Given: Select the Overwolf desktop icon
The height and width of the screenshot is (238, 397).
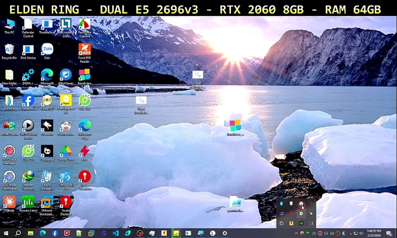Looking at the screenshot, I should (47, 128).
